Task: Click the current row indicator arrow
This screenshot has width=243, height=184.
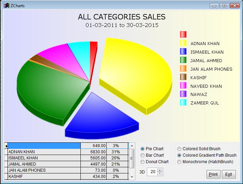Action: coord(6,146)
